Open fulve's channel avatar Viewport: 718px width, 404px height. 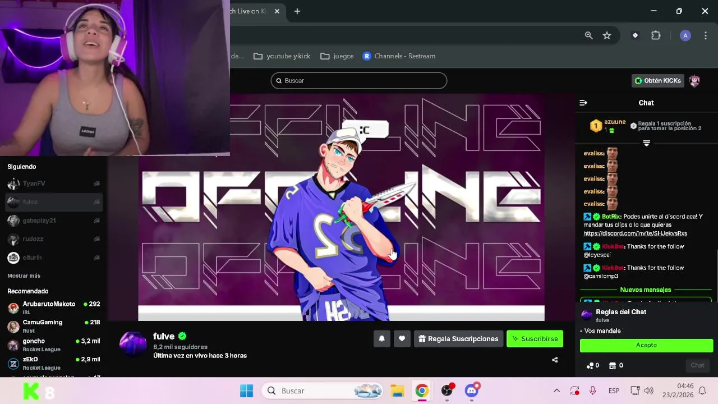tap(133, 343)
